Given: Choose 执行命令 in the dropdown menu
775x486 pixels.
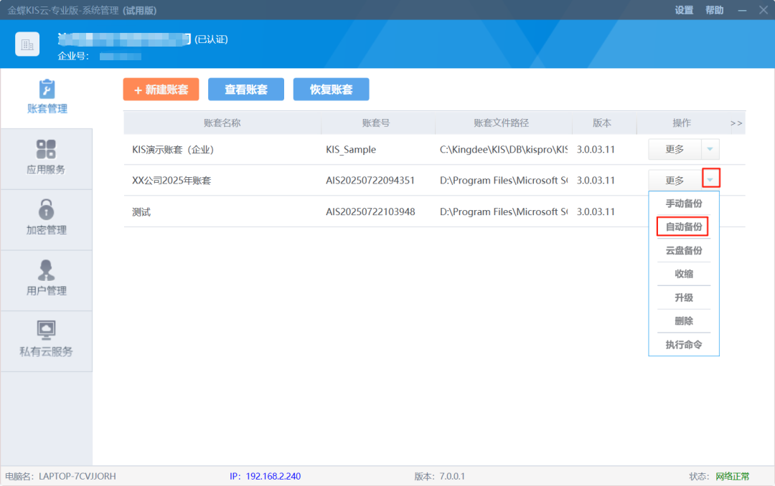Looking at the screenshot, I should click(x=684, y=345).
